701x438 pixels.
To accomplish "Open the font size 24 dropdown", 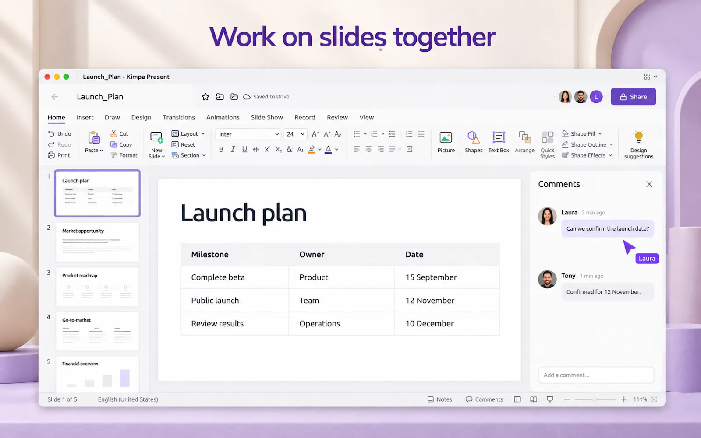I will [x=295, y=134].
